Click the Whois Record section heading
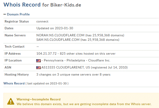Viewport: 159px width, 108px height. coord(14,83)
